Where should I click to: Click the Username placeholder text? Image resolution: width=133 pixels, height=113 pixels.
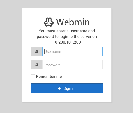[x=53, y=51]
